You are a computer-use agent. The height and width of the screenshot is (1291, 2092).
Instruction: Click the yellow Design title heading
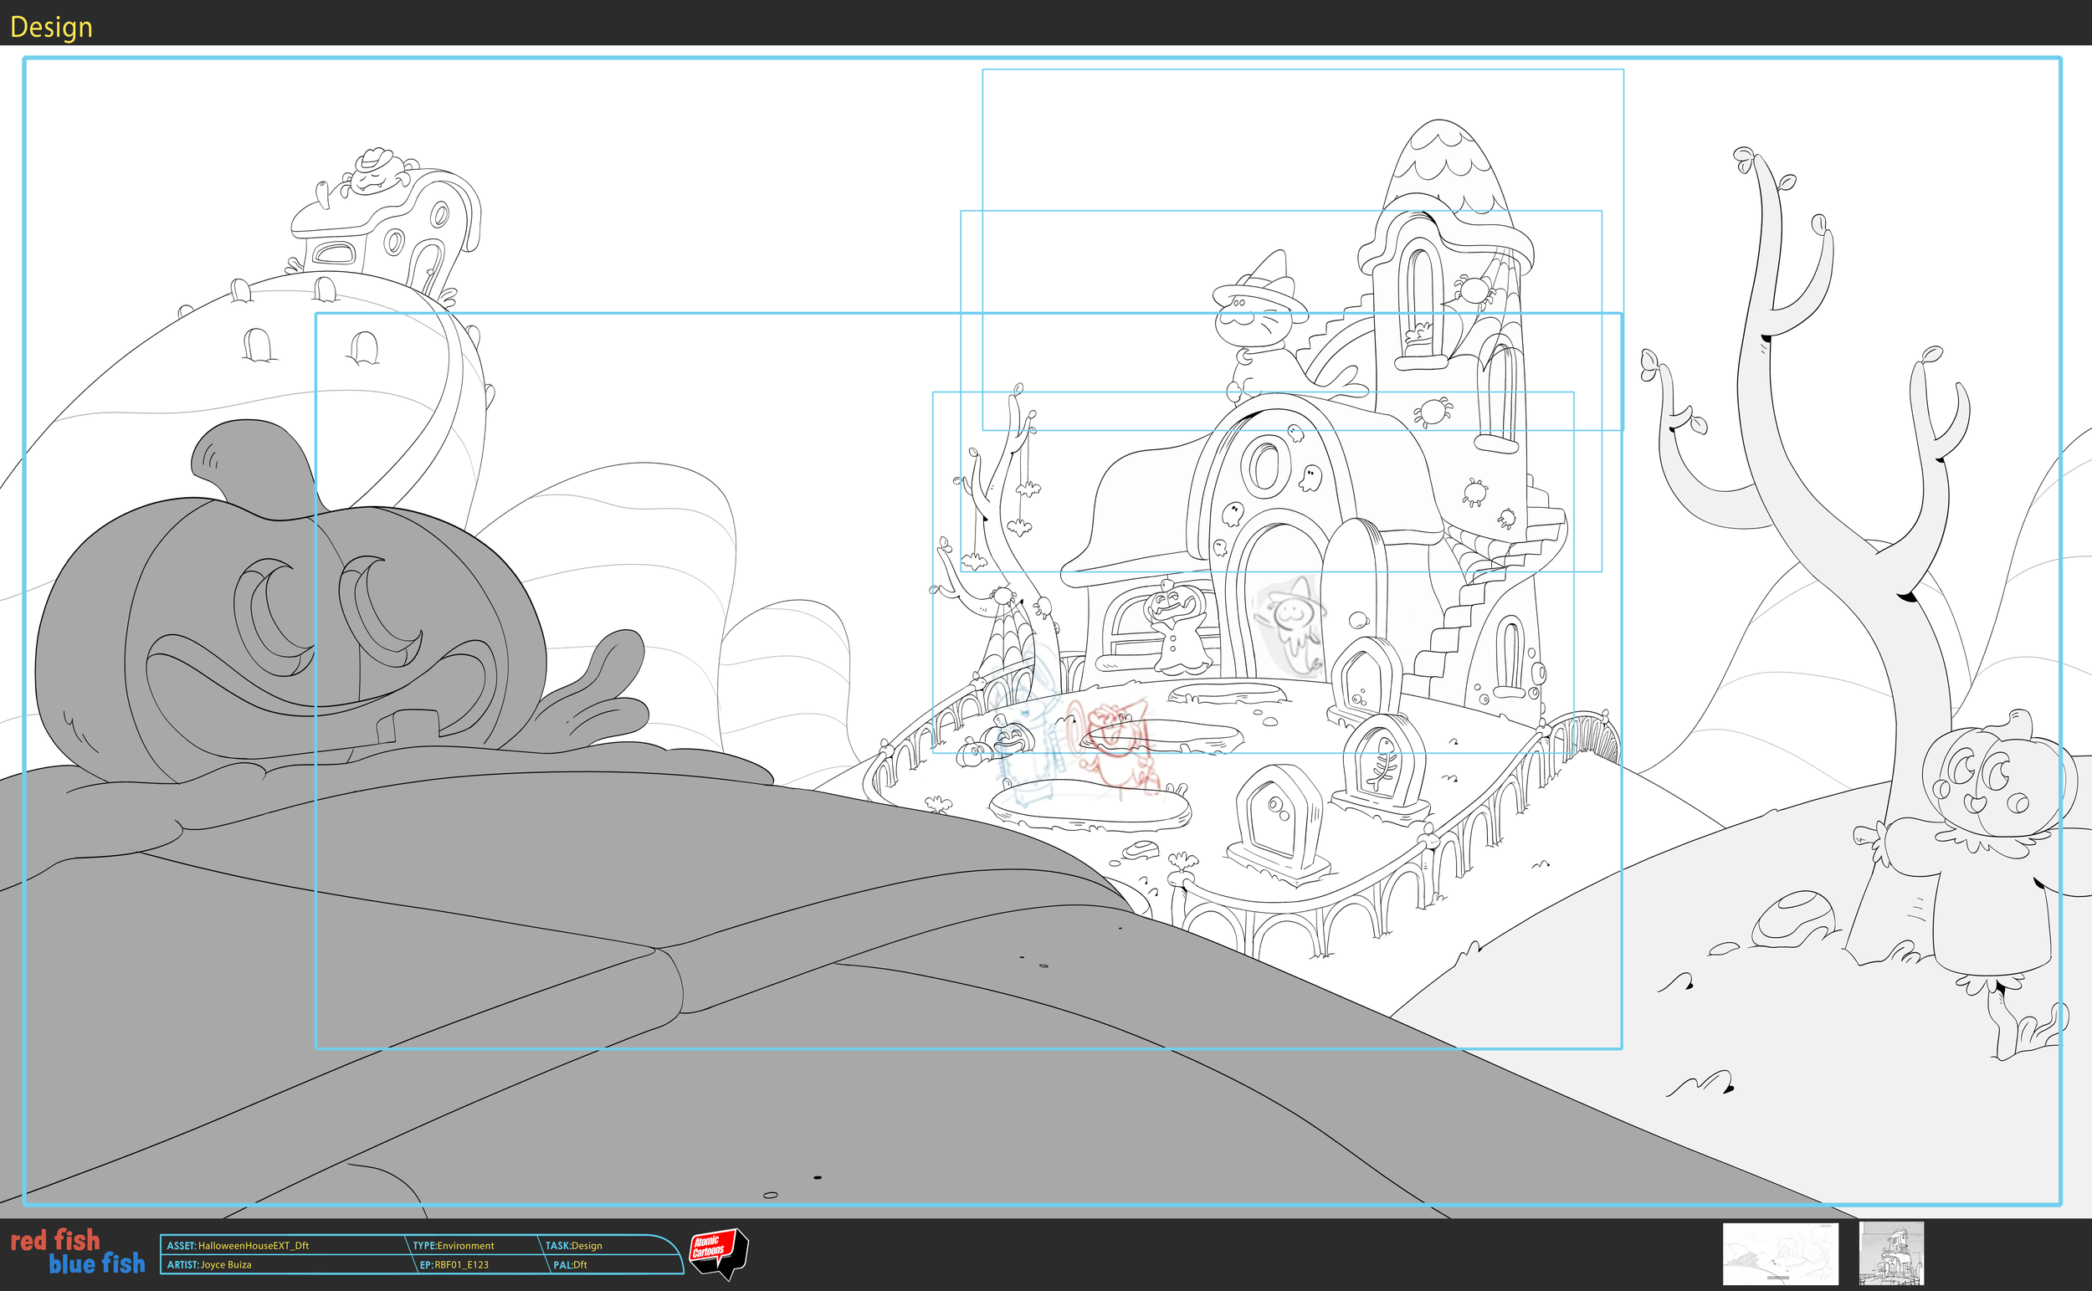pos(51,26)
